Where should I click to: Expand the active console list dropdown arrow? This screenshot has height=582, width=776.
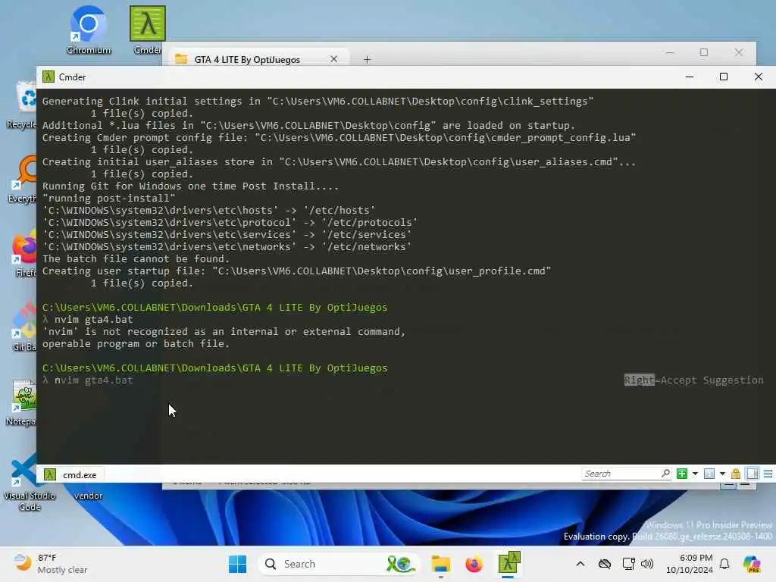point(722,474)
